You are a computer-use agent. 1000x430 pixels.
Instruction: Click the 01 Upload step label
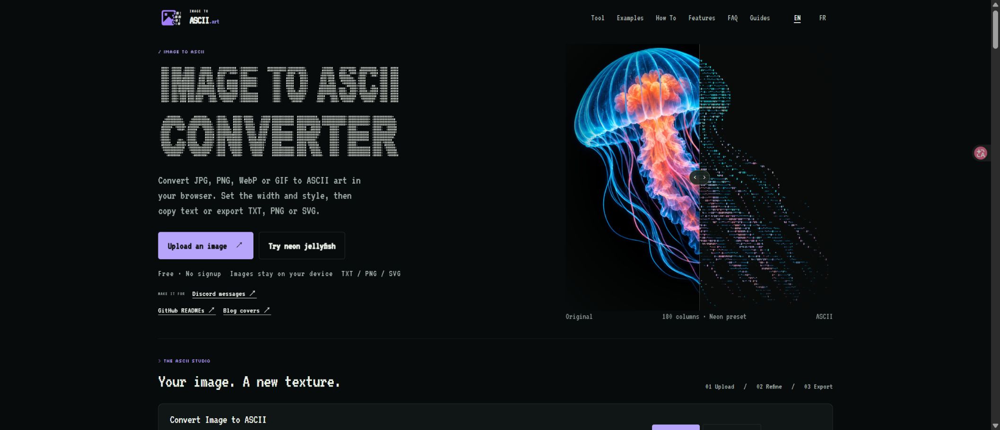(x=720, y=387)
